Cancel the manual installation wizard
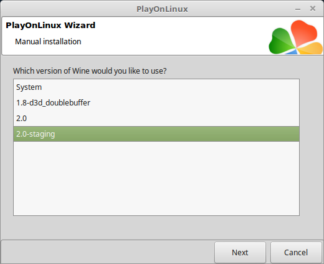The height and width of the screenshot is (264, 324). click(296, 252)
